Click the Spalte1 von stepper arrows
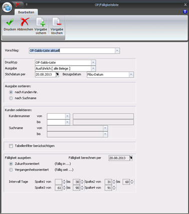The image size is (189, 214). pos(64,182)
